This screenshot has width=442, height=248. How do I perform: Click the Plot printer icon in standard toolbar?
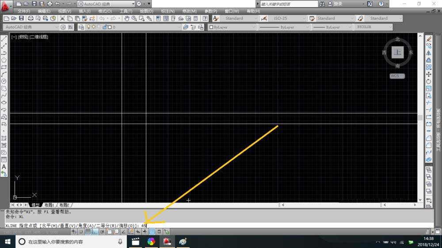(x=30, y=19)
